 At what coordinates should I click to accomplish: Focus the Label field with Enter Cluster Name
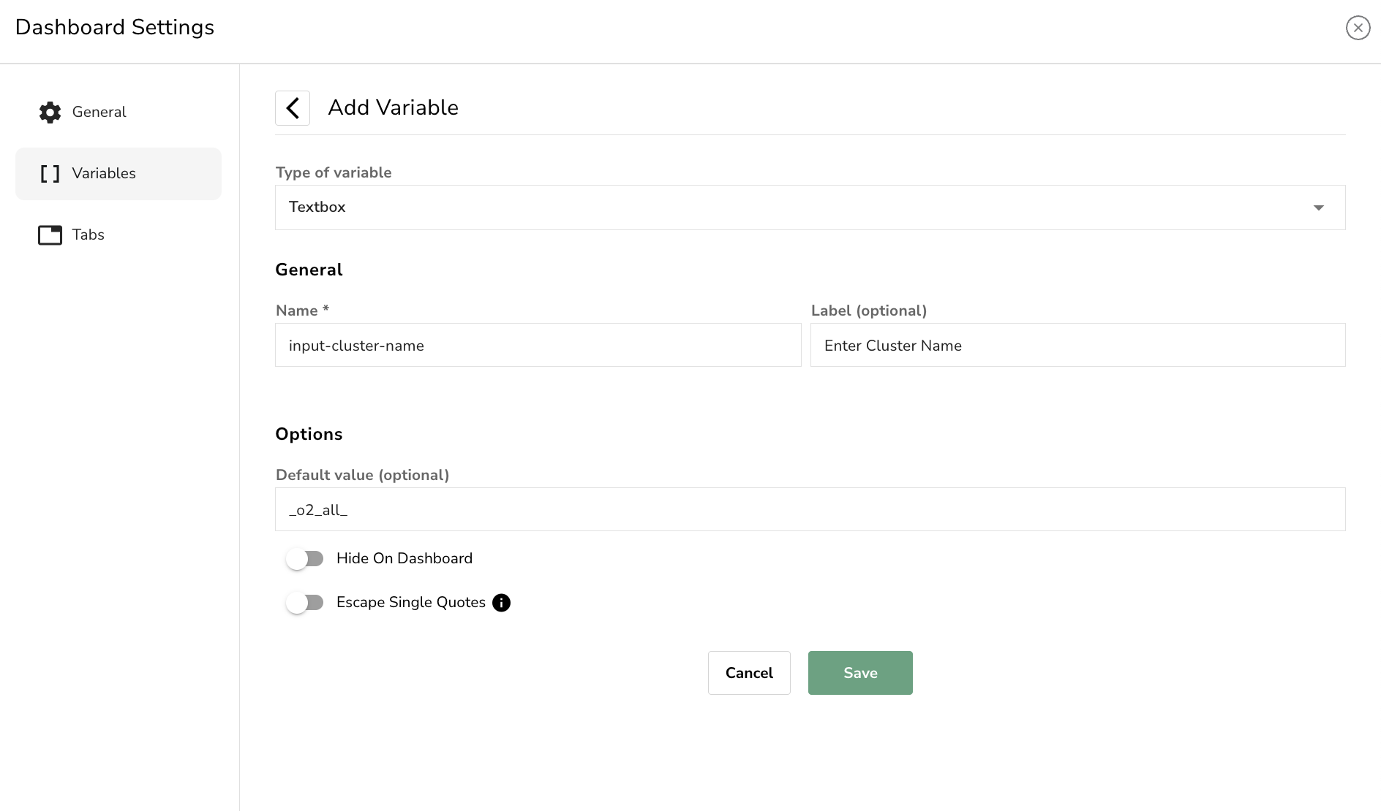click(x=1077, y=346)
